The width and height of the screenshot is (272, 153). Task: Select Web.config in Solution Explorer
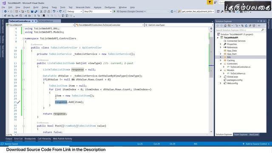tap(232, 83)
